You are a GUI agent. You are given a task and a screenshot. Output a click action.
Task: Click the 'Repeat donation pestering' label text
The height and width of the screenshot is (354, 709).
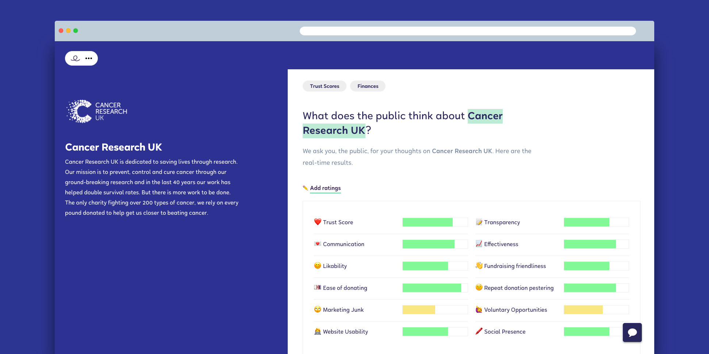tap(519, 288)
